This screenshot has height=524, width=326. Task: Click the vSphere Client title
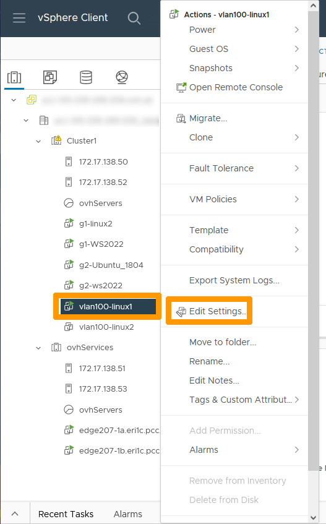coord(73,18)
